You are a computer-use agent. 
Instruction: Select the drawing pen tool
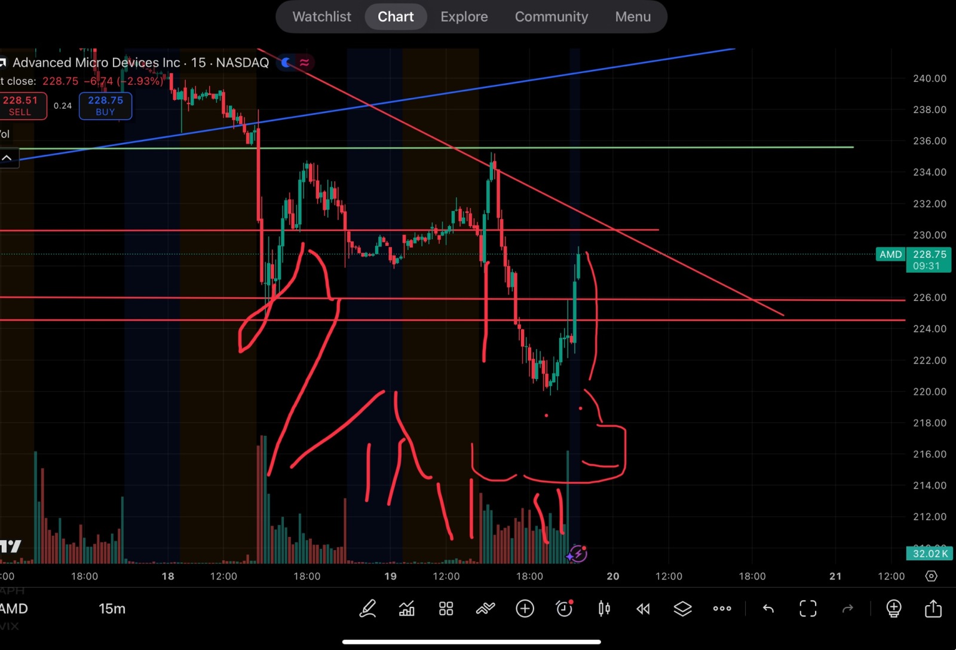coord(367,609)
